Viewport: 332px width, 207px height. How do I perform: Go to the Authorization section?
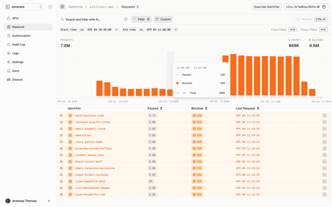(x=21, y=36)
